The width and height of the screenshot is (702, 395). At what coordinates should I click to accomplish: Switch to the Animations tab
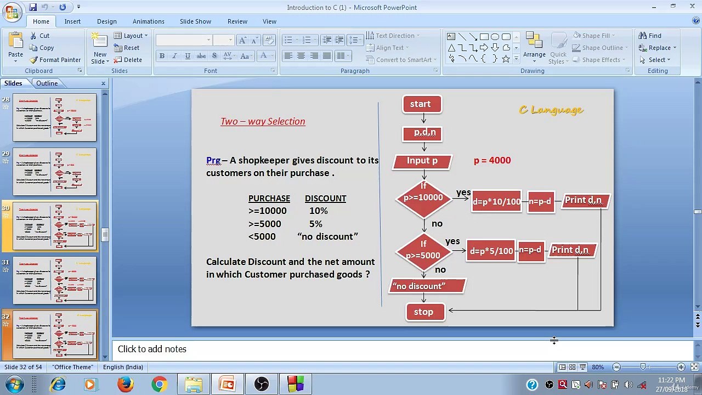148,21
